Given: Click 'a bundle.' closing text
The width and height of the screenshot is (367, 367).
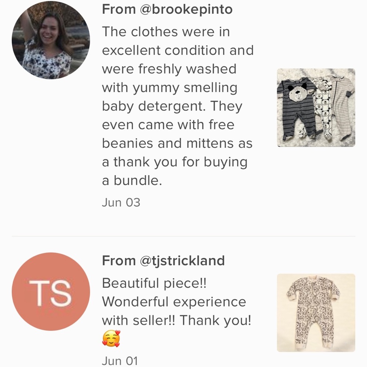Looking at the screenshot, I should [132, 181].
